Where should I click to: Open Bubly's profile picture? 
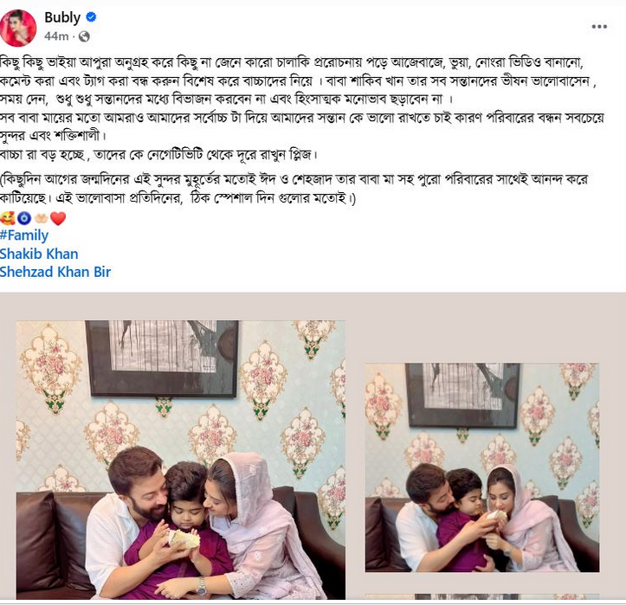click(x=18, y=28)
